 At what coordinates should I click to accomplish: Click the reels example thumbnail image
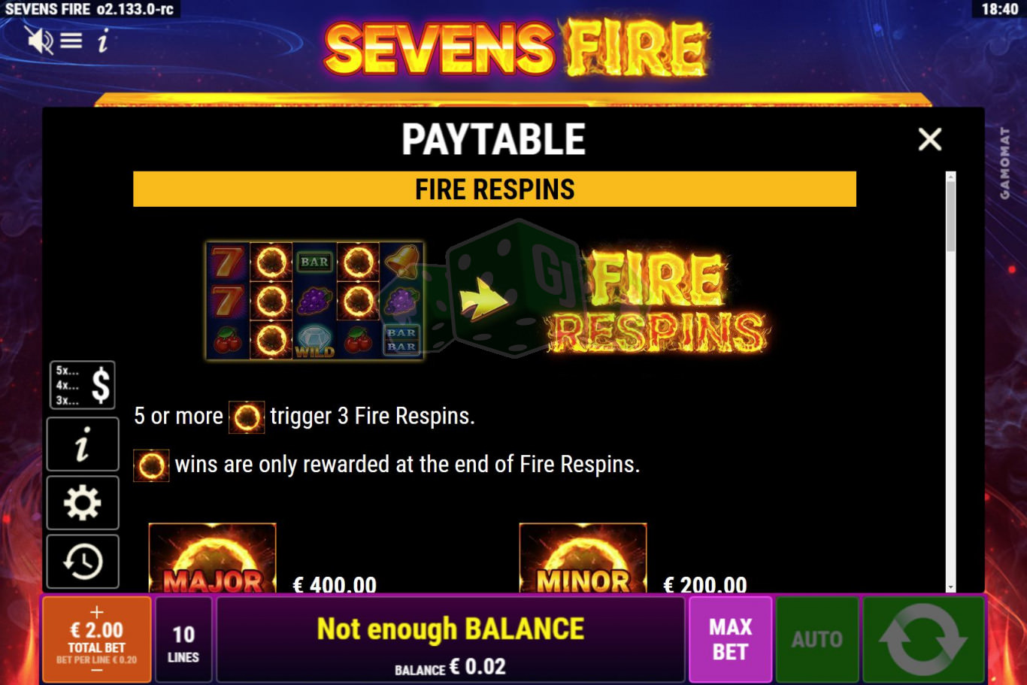[314, 301]
